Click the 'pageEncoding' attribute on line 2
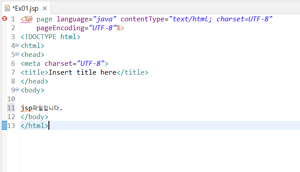Viewport: 300px width, 172px height. [60, 28]
